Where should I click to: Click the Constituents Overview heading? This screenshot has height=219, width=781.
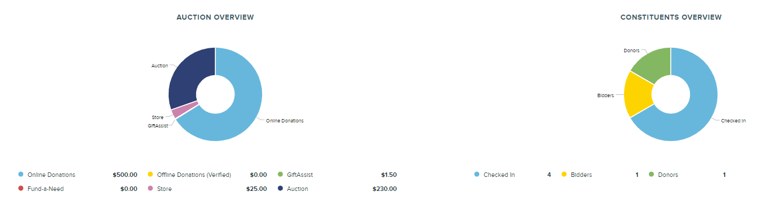(671, 17)
